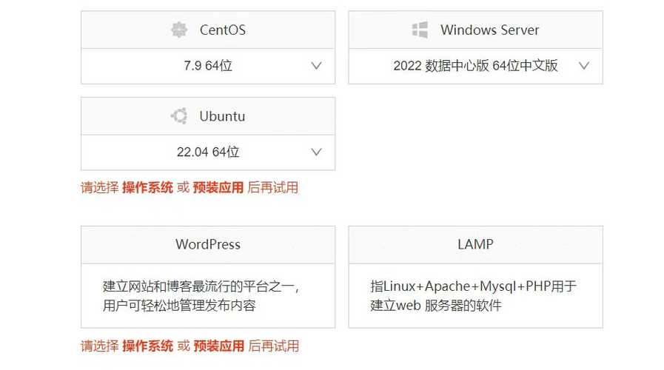Click the WordPress description 建立网站和博客最流行的平台之一
Image resolution: width=664 pixels, height=370 pixels.
tap(201, 286)
